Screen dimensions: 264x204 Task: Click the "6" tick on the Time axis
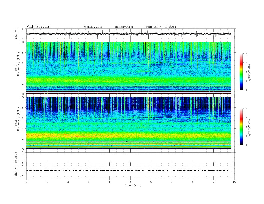click(x=151, y=182)
